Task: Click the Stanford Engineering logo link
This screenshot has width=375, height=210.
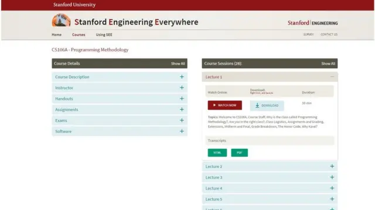Action: [312, 23]
